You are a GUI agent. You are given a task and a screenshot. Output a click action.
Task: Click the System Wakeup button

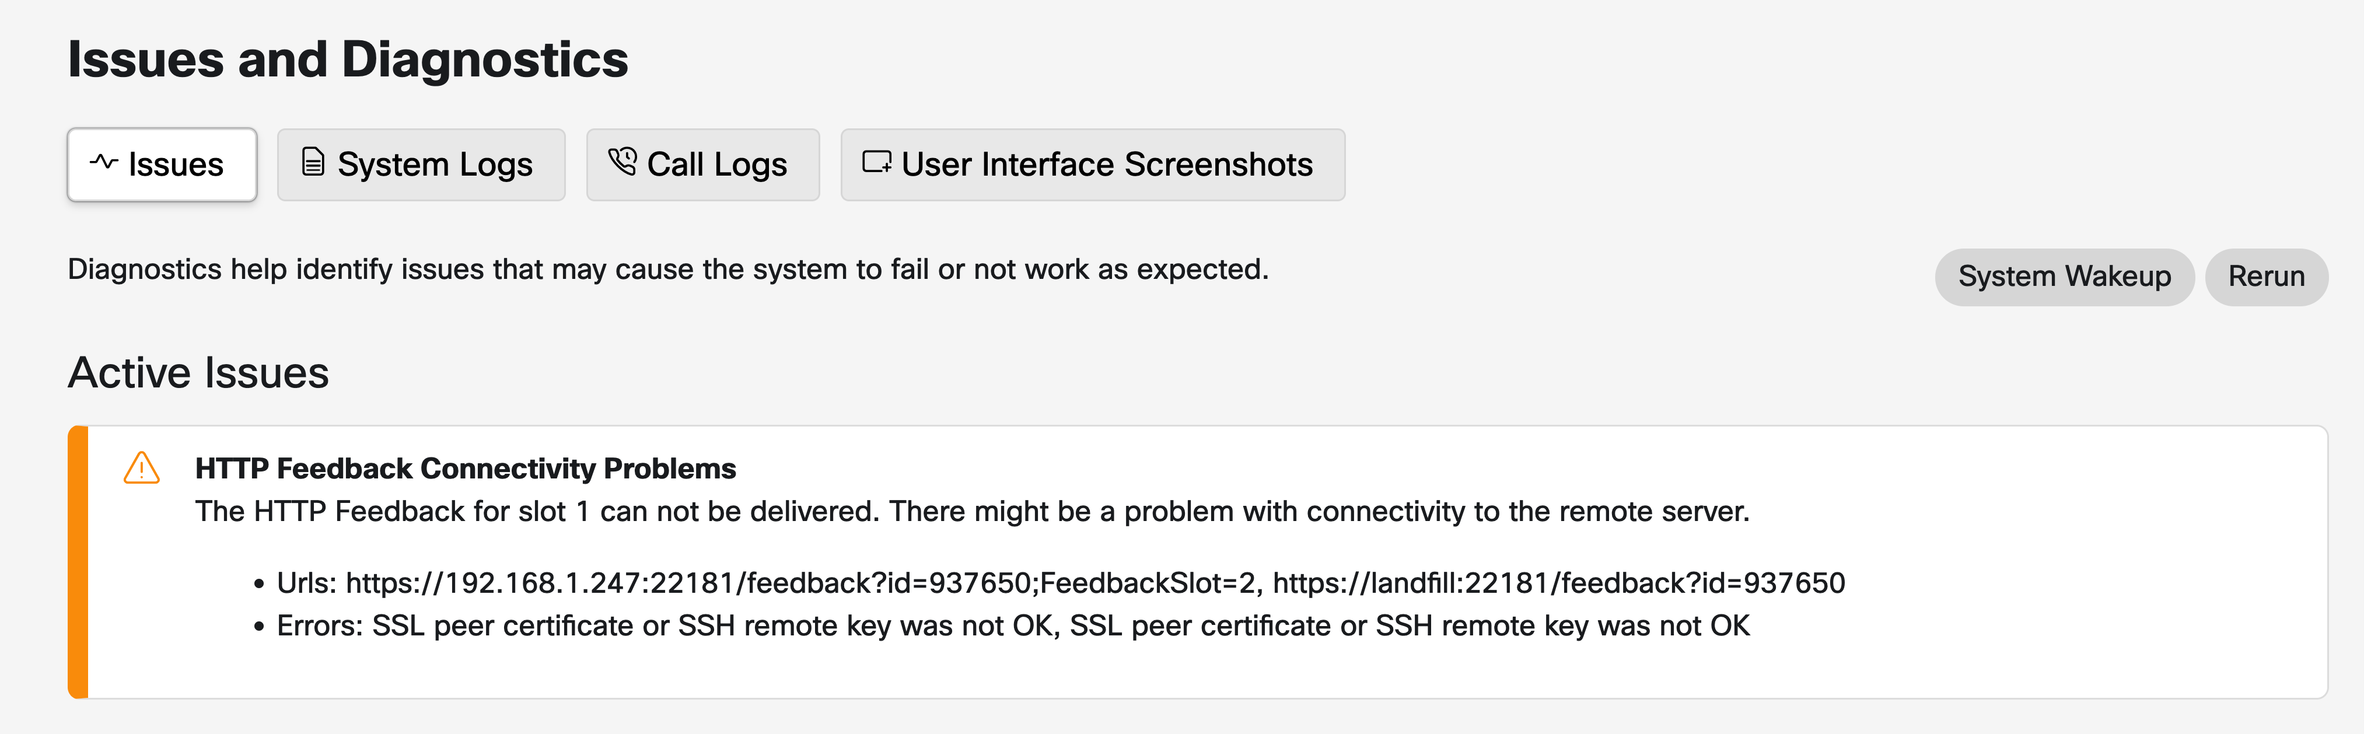(x=2065, y=276)
